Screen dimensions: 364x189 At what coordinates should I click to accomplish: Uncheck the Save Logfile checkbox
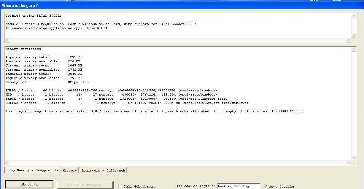click(x=266, y=186)
